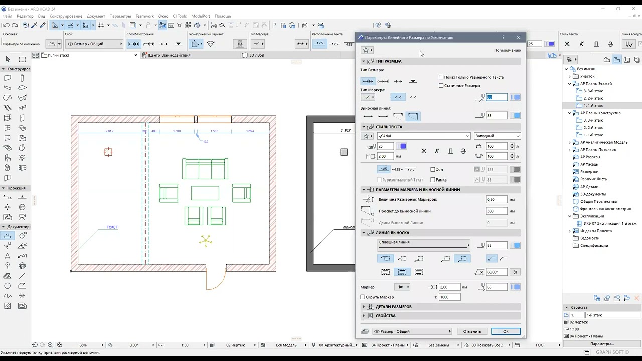Select the eyedropper pick-up parameters tool
This screenshot has width=642, height=361.
click(34, 25)
